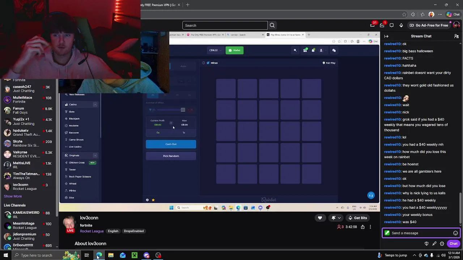Share the stream using share icon

[362, 227]
